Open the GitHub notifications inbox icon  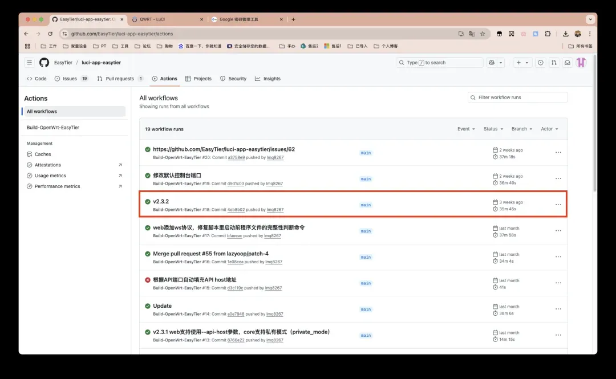point(568,63)
